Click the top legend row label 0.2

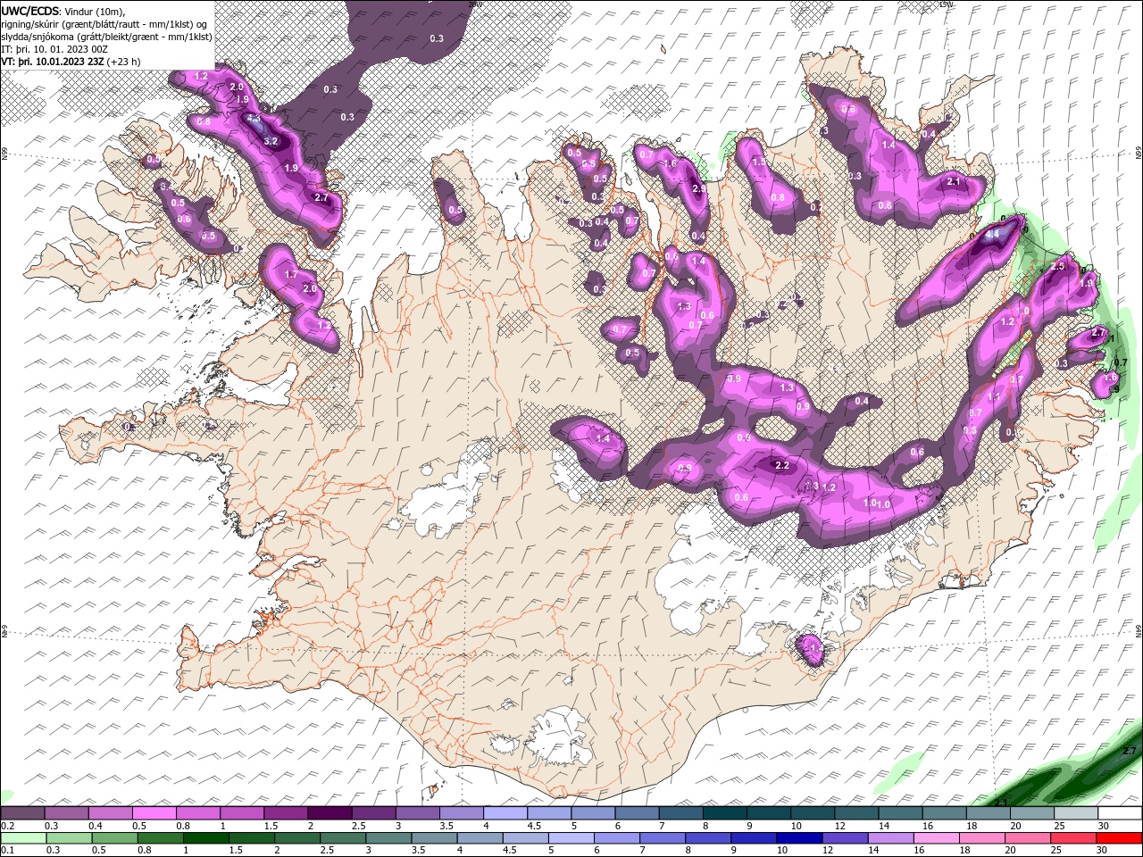pyautogui.click(x=7, y=826)
